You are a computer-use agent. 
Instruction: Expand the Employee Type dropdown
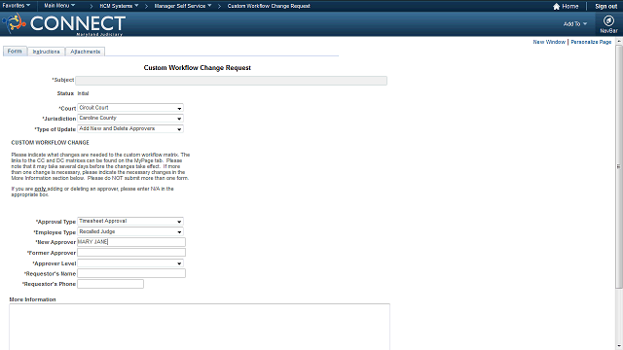pos(130,231)
